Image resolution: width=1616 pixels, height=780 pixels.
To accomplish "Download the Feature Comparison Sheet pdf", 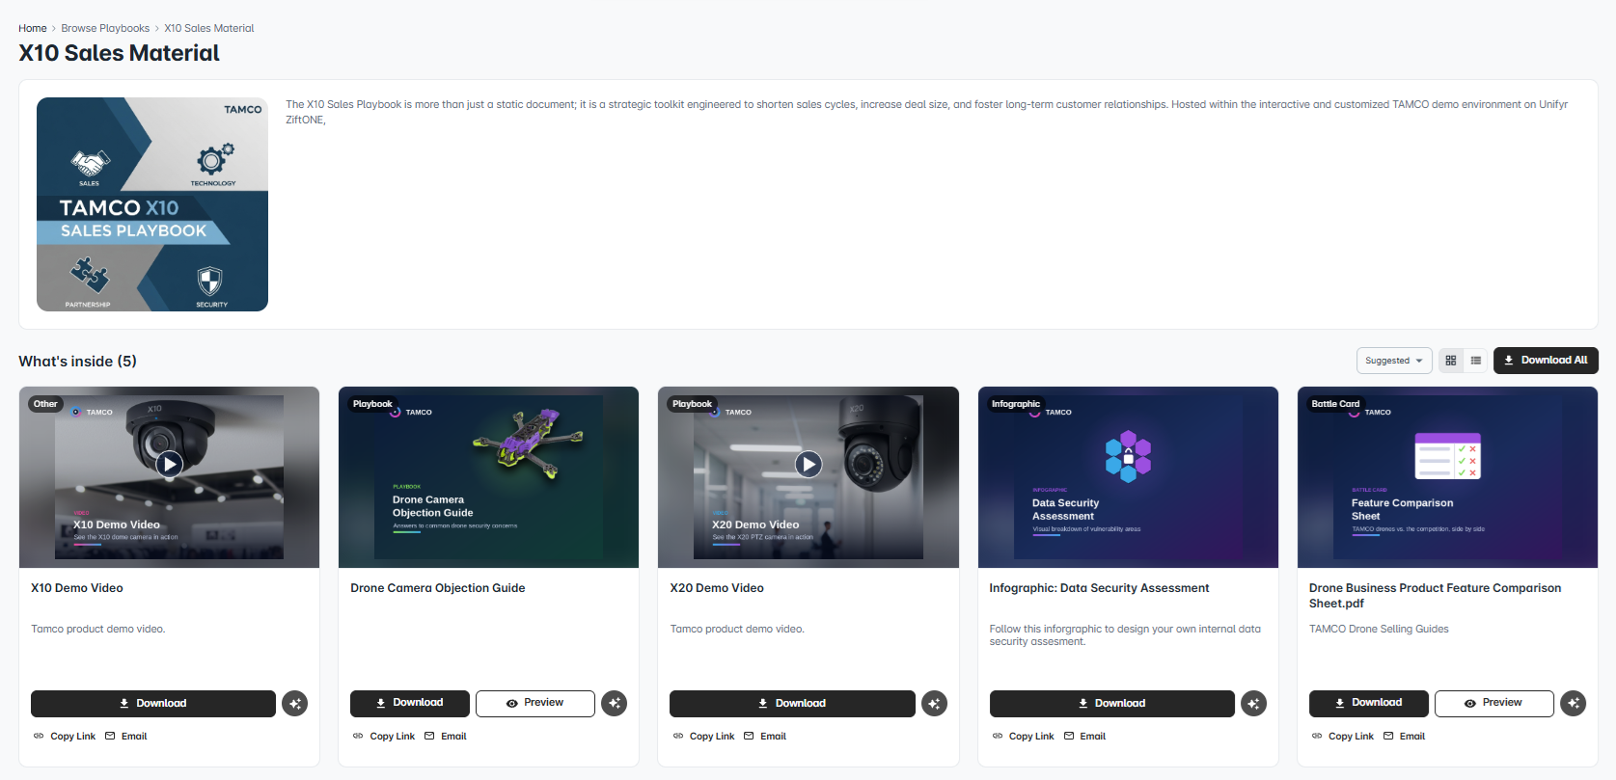I will coord(1369,704).
